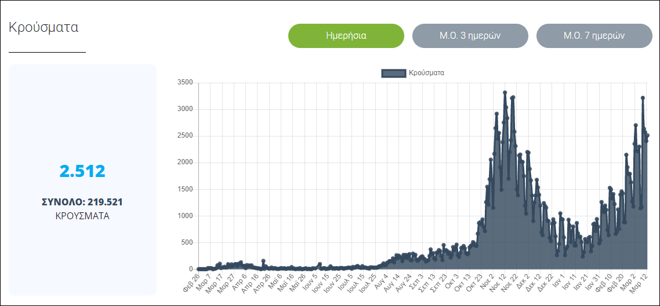Switch to Μ.Ο. 3 ημερών view
Image resolution: width=660 pixels, height=306 pixels.
pos(470,36)
